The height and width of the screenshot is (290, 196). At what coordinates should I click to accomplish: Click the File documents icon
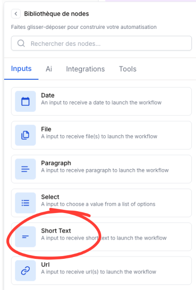pyautogui.click(x=25, y=135)
